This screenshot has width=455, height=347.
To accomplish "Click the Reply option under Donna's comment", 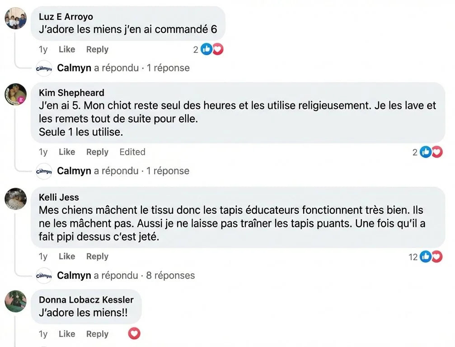I will coord(97,334).
